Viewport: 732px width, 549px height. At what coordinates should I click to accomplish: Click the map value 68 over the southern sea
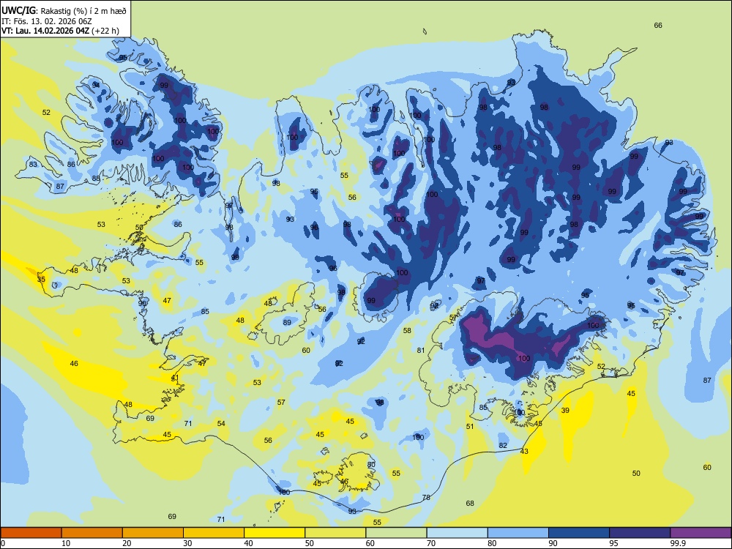470,504
